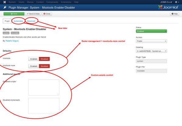
Task: Set mootools-more default to Disabled
Action: click(44, 66)
